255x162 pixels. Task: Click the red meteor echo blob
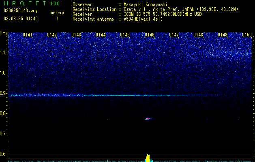point(148,119)
